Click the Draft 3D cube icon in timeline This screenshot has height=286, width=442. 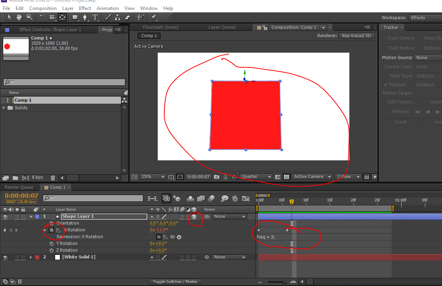(177, 199)
